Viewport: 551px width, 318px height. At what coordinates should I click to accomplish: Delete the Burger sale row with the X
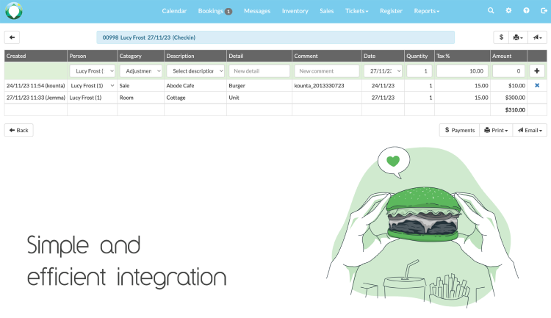(537, 86)
